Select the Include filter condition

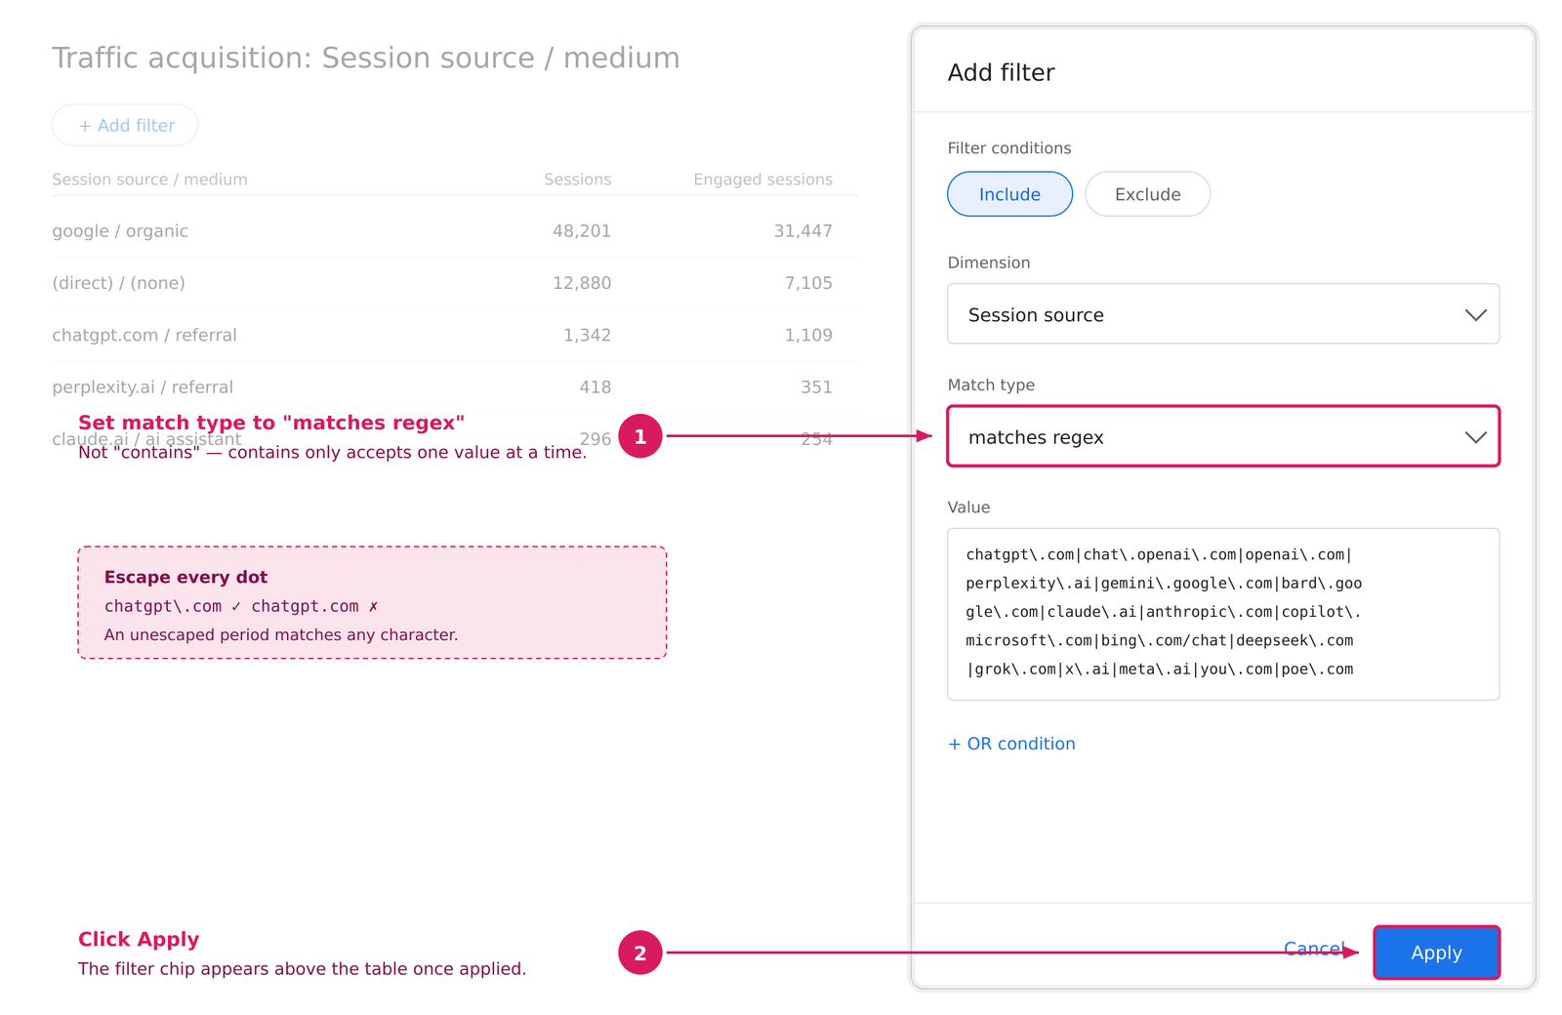tap(1009, 194)
